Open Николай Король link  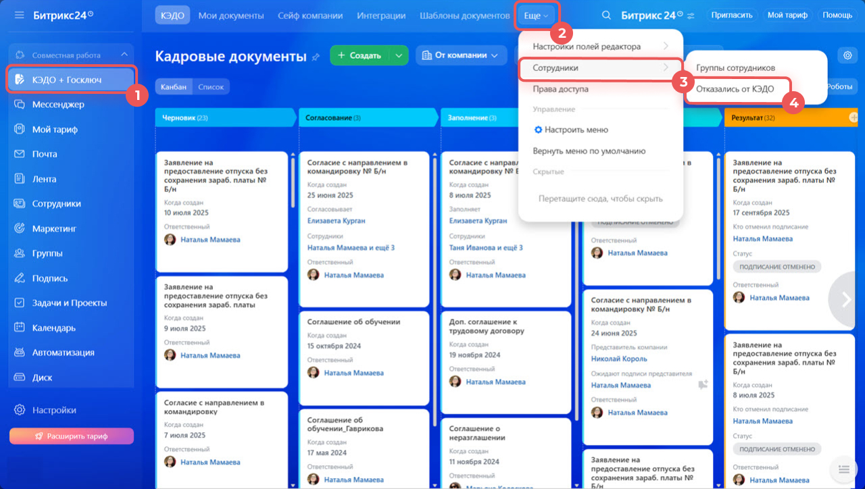(x=619, y=359)
